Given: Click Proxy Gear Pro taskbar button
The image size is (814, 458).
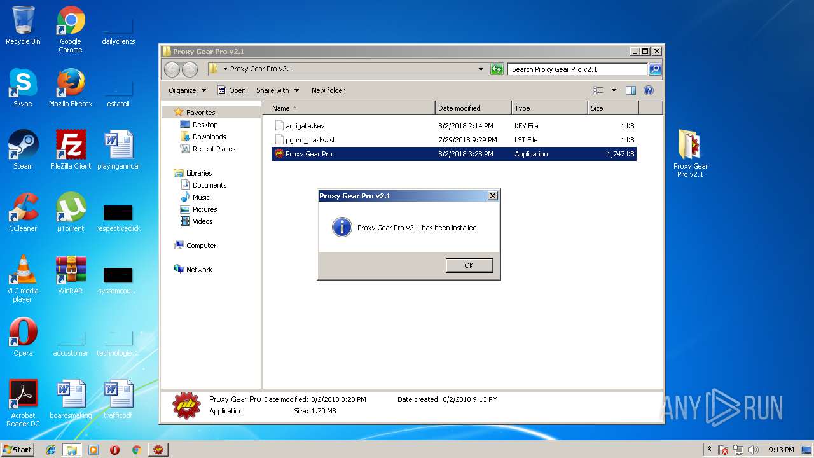Looking at the screenshot, I should point(158,450).
